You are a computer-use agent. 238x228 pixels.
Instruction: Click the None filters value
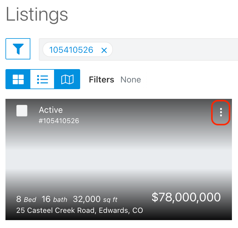pyautogui.click(x=131, y=79)
